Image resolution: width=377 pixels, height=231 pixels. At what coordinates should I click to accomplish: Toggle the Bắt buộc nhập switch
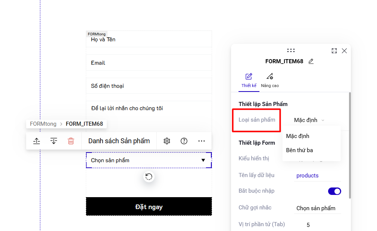tap(334, 191)
